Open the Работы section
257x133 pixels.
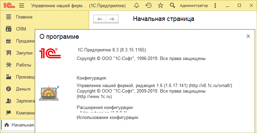point(24,65)
